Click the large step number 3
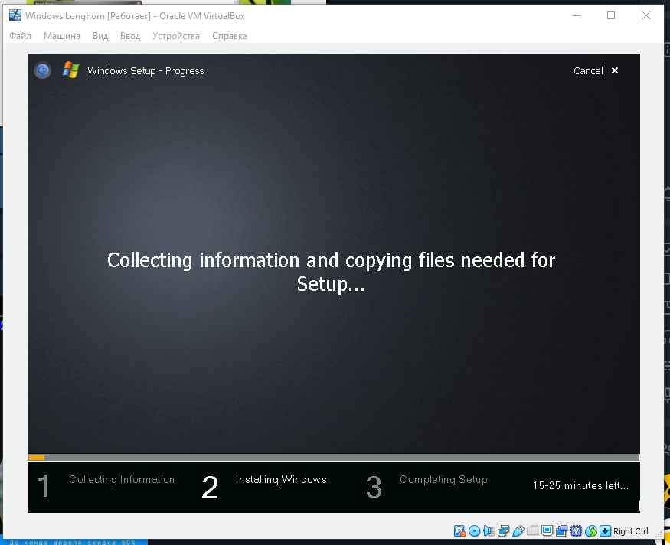Image resolution: width=670 pixels, height=545 pixels. [374, 487]
